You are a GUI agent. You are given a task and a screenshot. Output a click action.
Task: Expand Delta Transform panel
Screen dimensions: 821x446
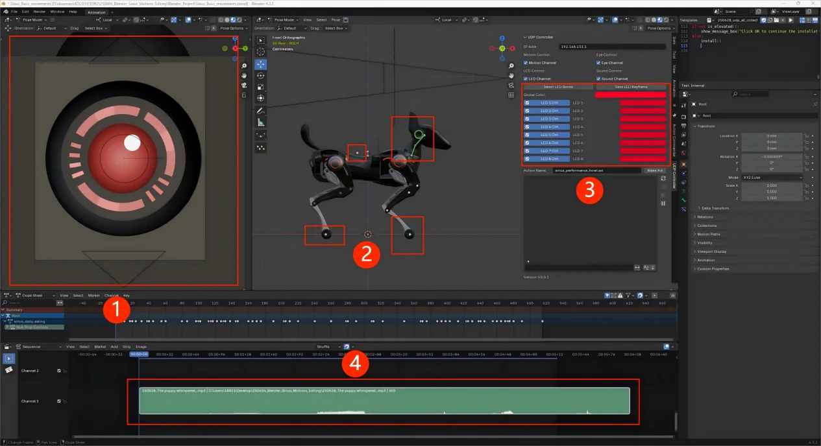[x=715, y=208]
